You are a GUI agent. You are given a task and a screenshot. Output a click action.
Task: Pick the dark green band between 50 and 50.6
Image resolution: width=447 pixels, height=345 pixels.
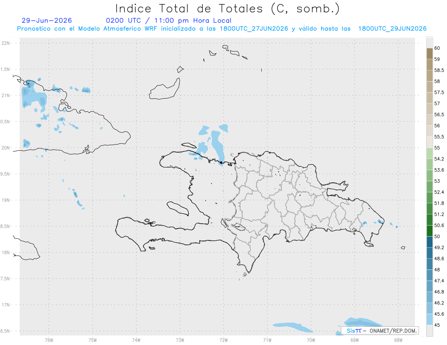click(x=429, y=231)
